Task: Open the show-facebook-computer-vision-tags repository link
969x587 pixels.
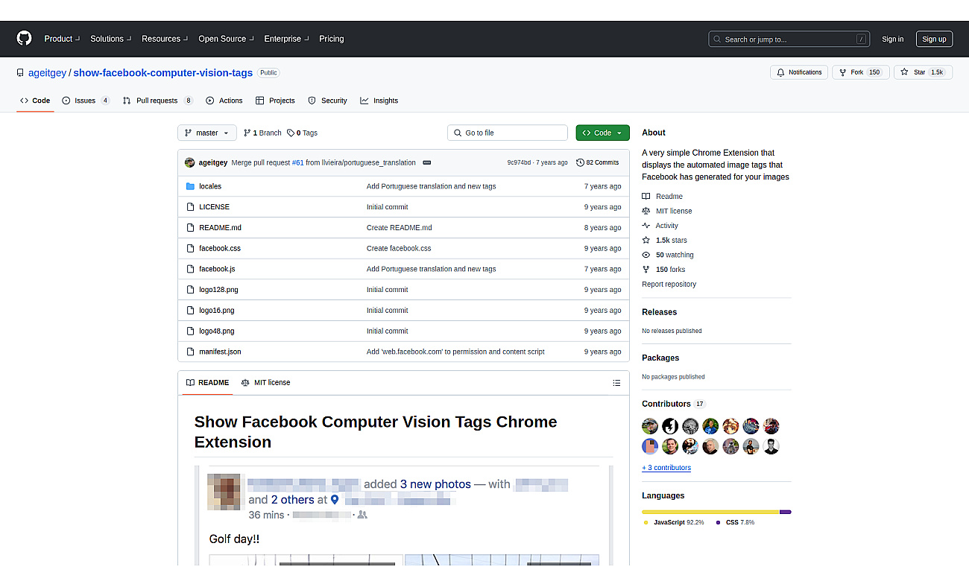Action: pos(162,72)
